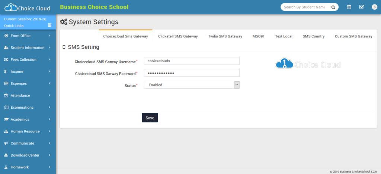This screenshot has height=174, width=381.
Task: Click the Academics graduation cap icon
Action: tap(6, 119)
